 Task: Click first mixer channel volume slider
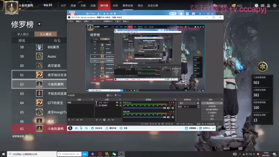(144, 108)
